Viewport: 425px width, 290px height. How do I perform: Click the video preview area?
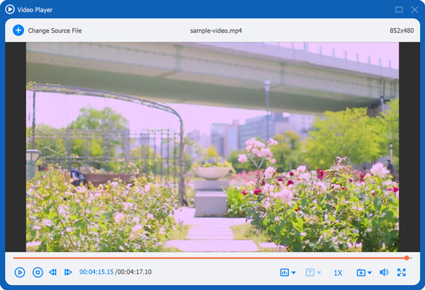(212, 146)
